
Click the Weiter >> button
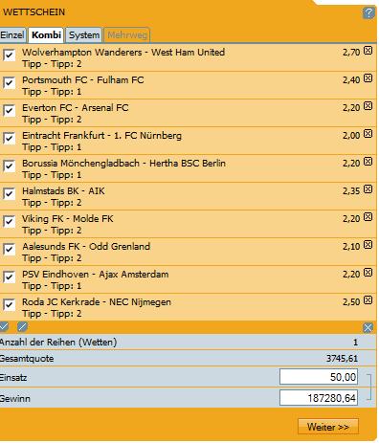(328, 427)
